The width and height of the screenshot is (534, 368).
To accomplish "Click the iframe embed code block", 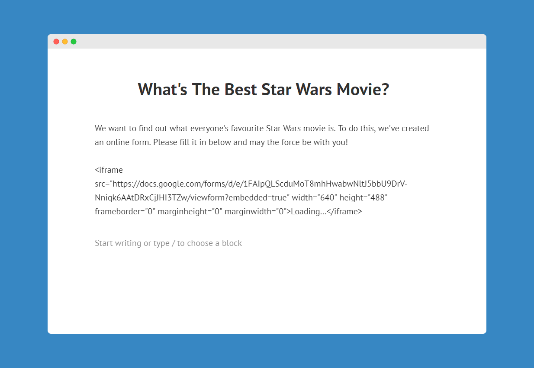I will [x=251, y=190].
